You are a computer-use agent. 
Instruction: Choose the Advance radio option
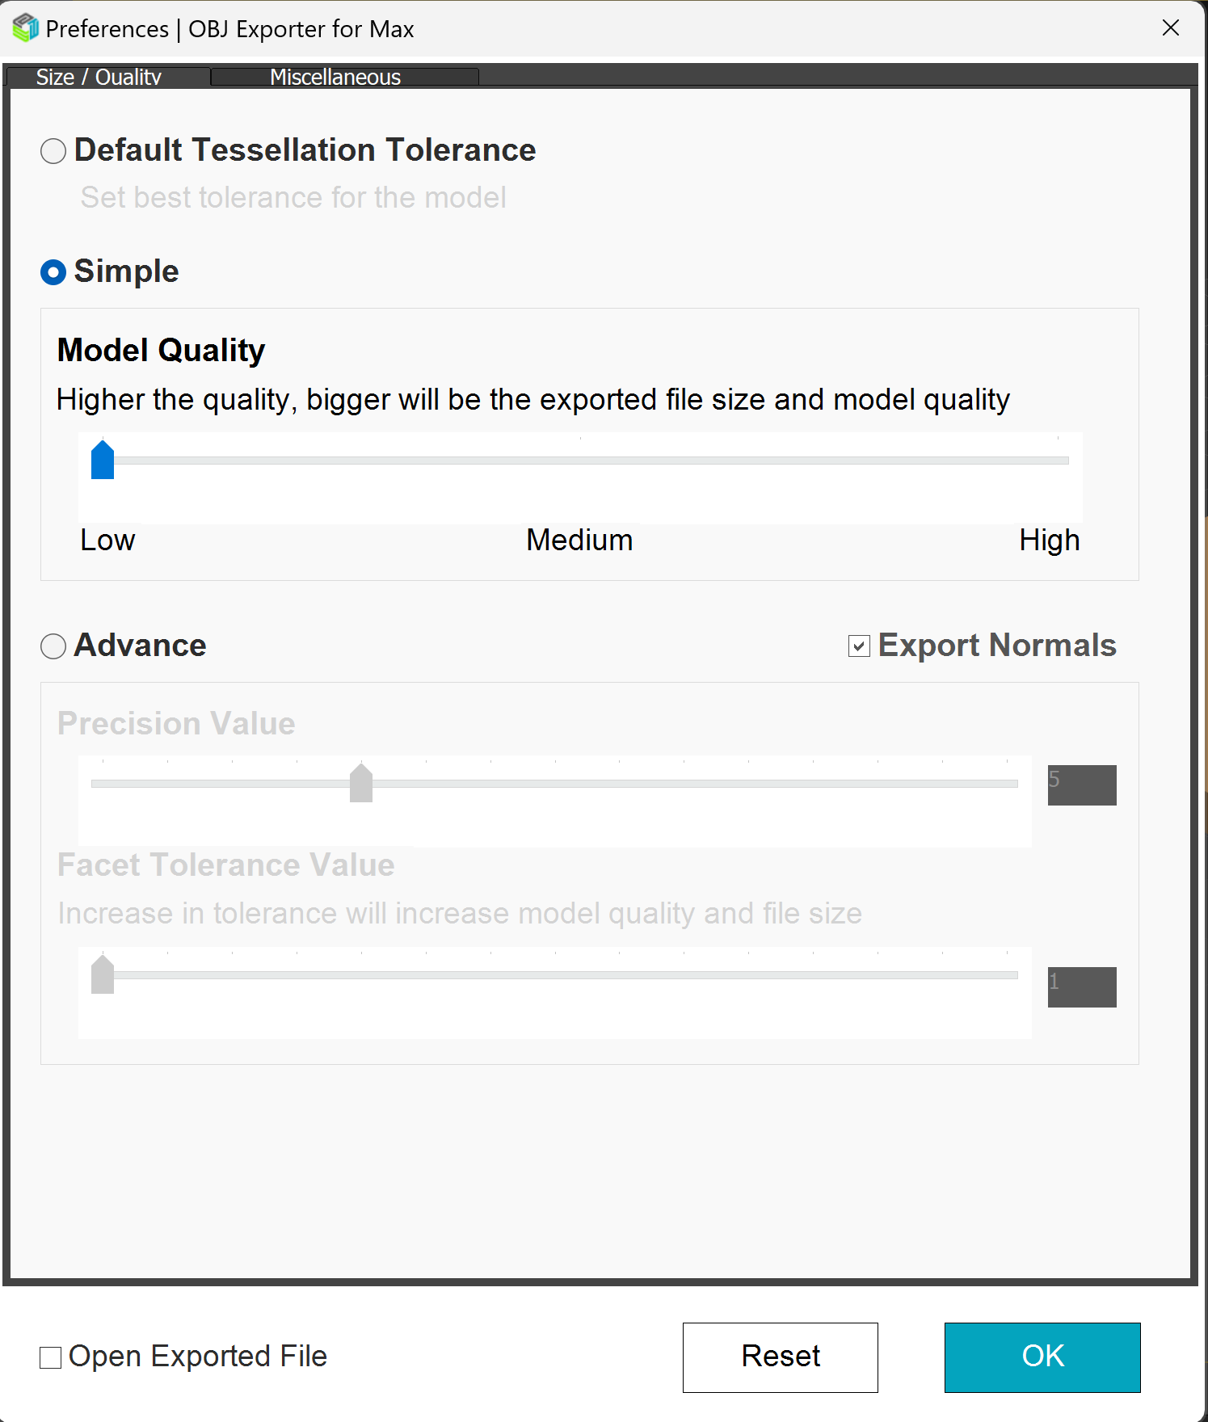click(53, 646)
